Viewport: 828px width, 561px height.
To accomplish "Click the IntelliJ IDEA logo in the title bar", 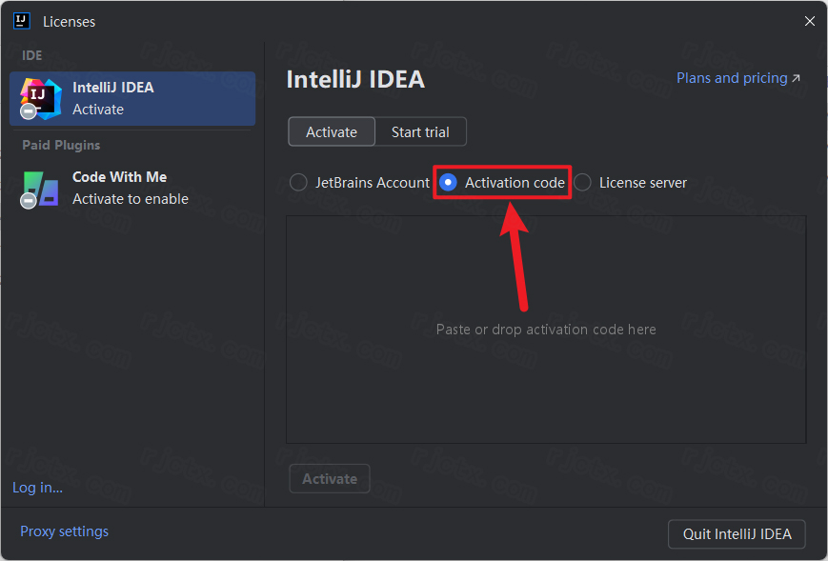I will coord(22,21).
